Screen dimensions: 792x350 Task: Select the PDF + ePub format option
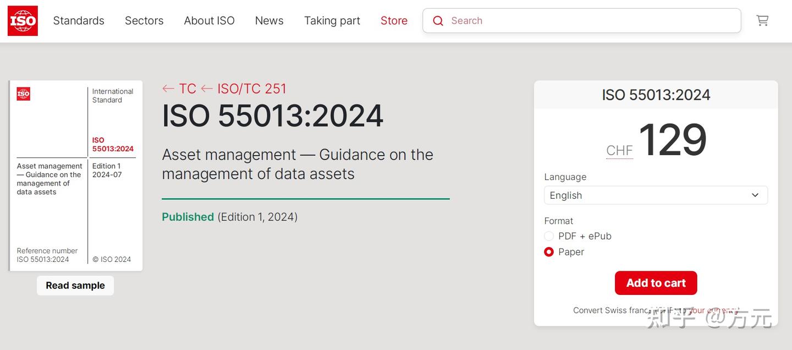coord(548,236)
